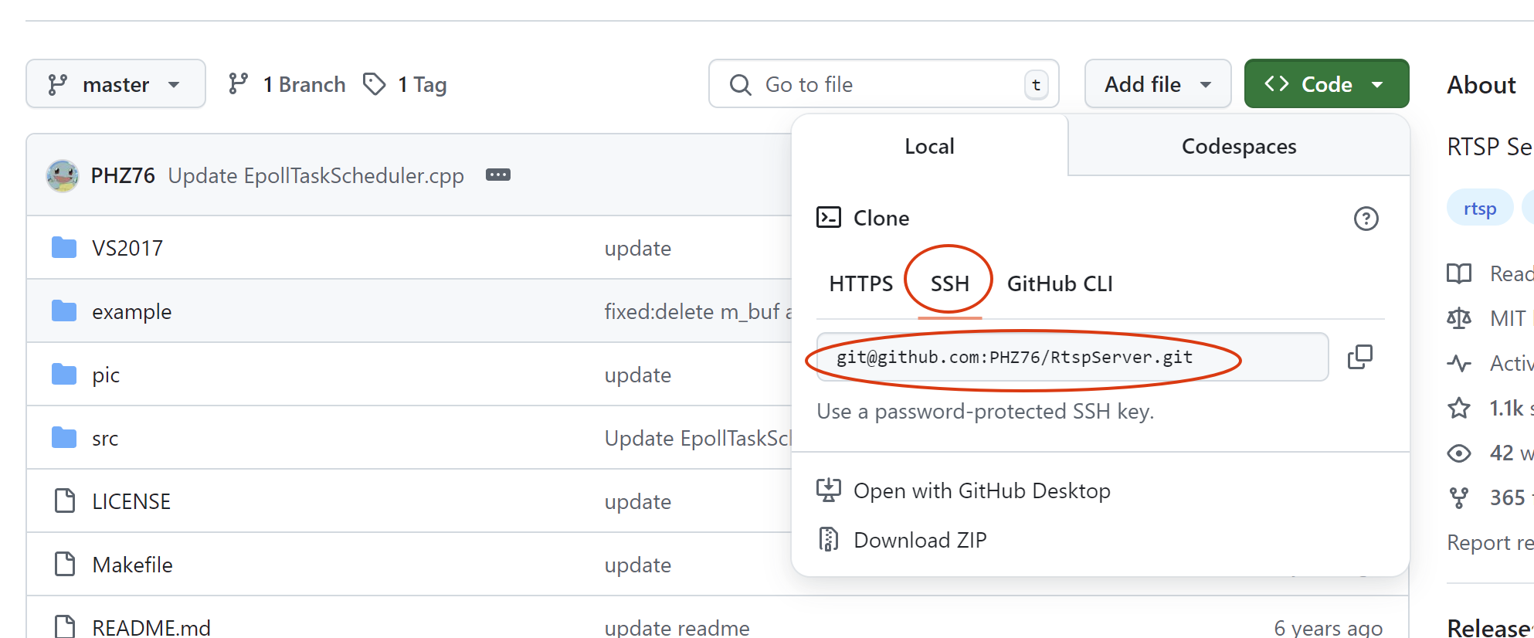Switch to the Codespaces tab
Image resolution: width=1534 pixels, height=638 pixels.
tap(1237, 146)
